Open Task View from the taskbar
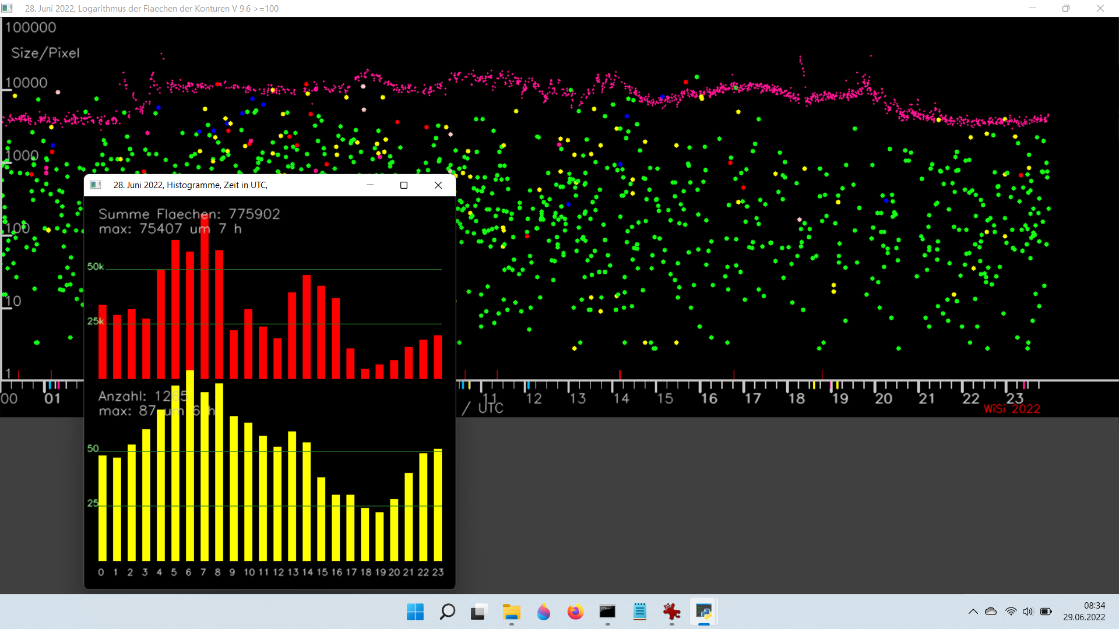This screenshot has height=629, width=1119. pyautogui.click(x=479, y=612)
